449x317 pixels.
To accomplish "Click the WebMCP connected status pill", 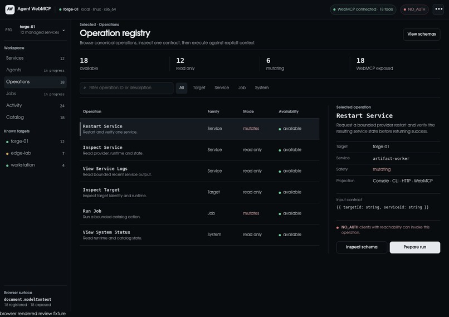I will pos(363,9).
